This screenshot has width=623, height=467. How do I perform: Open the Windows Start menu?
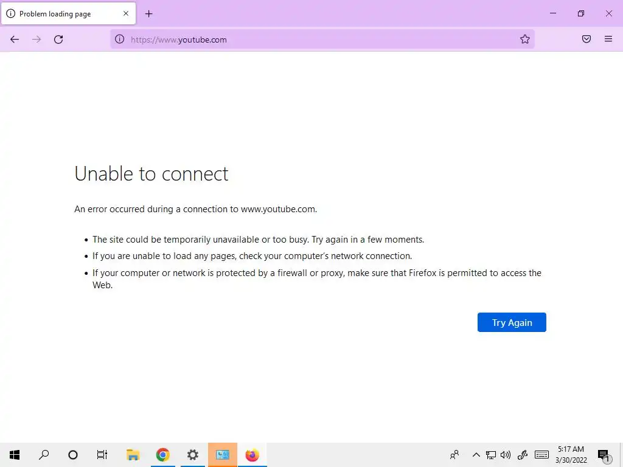(x=15, y=455)
